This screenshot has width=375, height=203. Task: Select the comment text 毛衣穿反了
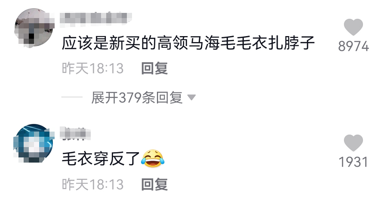point(101,159)
